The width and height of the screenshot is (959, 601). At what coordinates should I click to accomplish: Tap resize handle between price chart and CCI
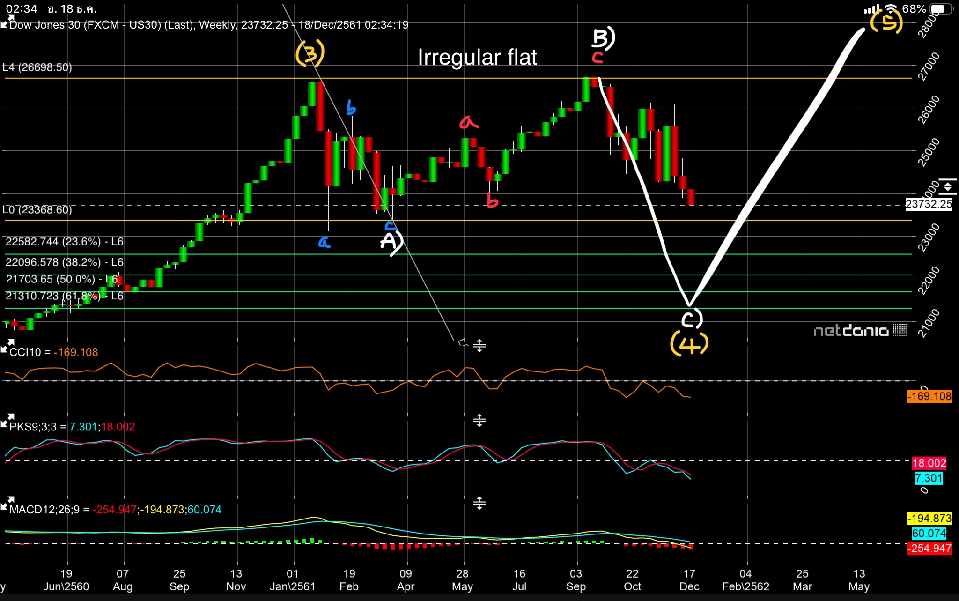point(479,346)
